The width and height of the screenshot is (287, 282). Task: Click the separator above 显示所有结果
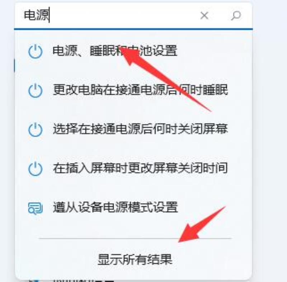pyautogui.click(x=135, y=238)
